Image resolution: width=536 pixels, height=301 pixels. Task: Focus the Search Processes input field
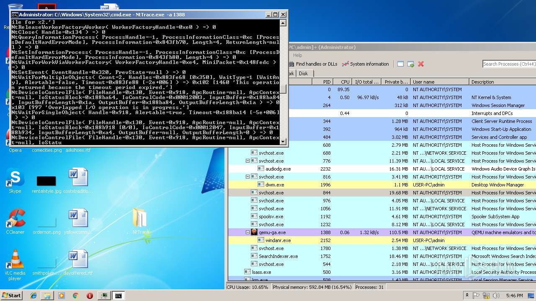(x=509, y=64)
